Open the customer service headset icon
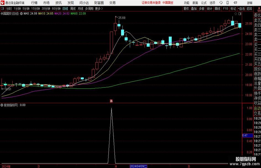261x168 pixels. tap(221, 3)
